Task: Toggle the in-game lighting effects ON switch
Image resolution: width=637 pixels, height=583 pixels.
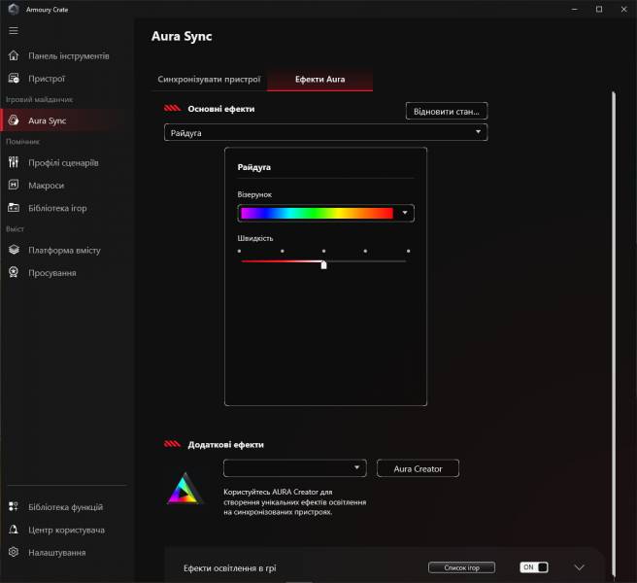Action: pyautogui.click(x=534, y=567)
